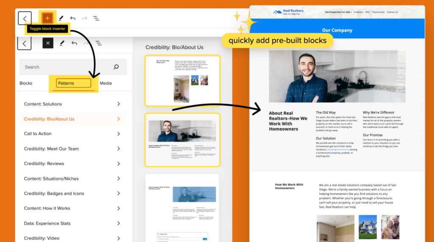434x242 pixels.
Task: Open Data: Experience Stats category
Action: pyautogui.click(x=72, y=223)
